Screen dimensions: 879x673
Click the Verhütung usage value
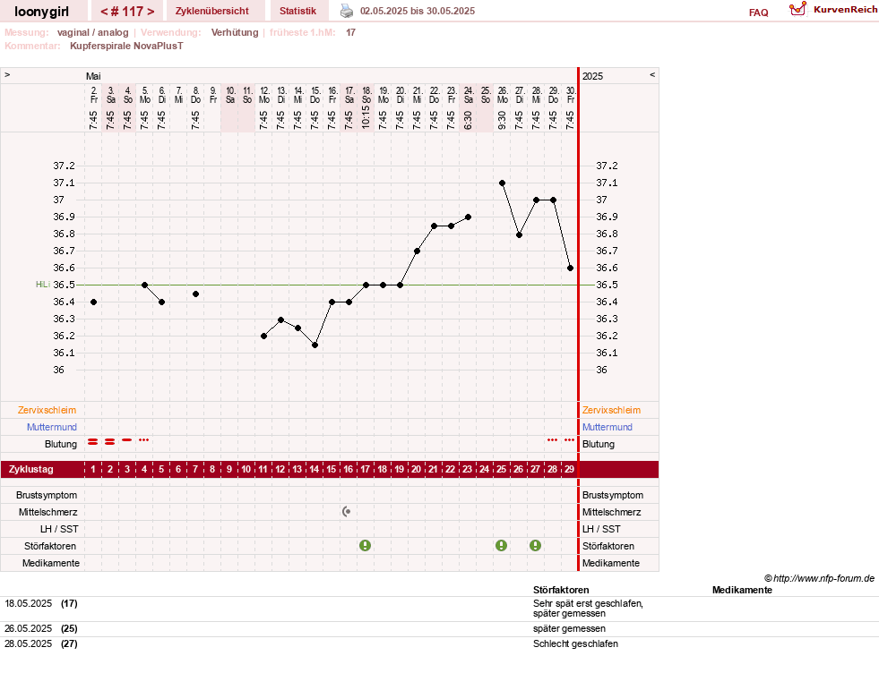(235, 32)
